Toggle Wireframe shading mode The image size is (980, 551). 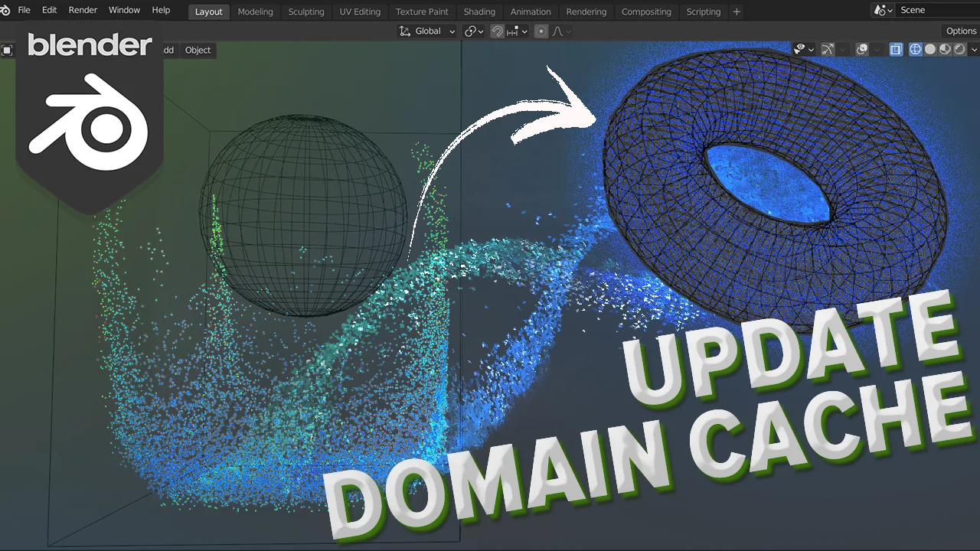[x=915, y=49]
